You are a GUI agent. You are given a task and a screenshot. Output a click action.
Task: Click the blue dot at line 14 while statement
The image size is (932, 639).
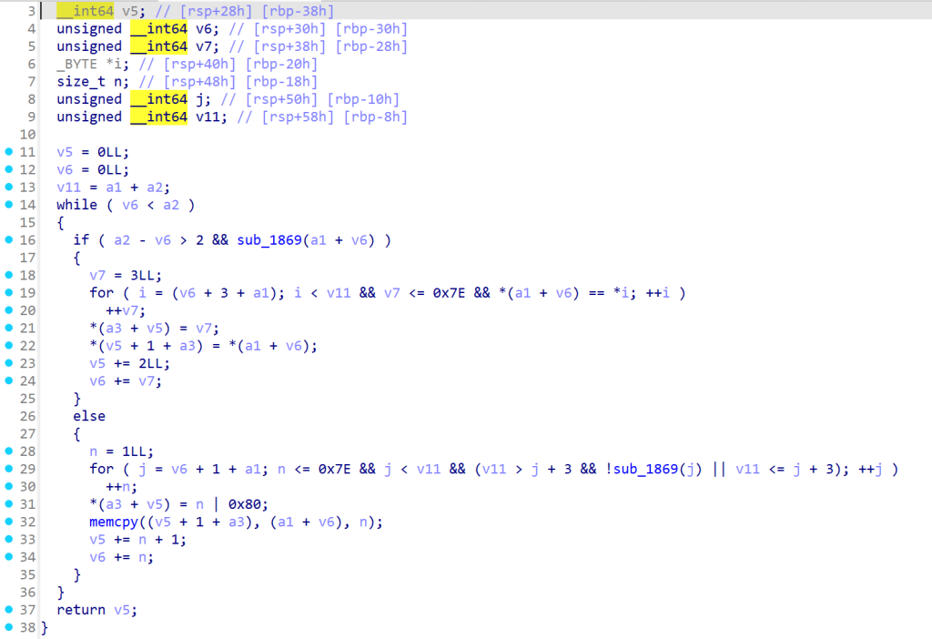pos(9,205)
